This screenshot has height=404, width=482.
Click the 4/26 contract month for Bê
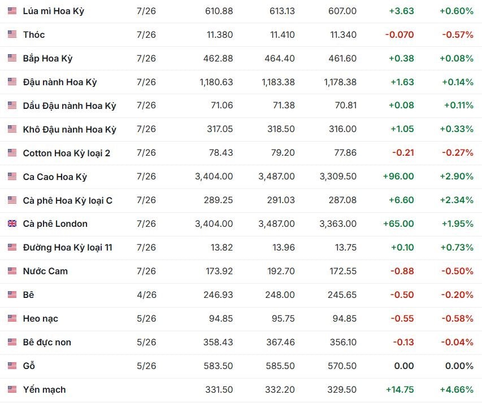pos(146,295)
